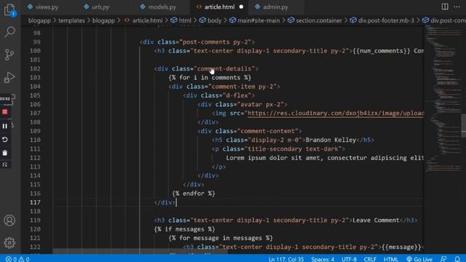Stop the recording with red square button

(5, 112)
